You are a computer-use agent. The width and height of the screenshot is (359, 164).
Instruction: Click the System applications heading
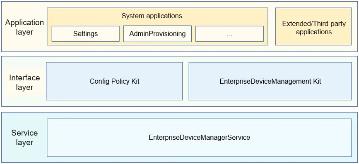click(152, 16)
